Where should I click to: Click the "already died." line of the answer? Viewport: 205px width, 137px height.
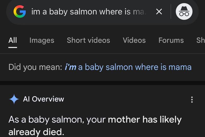pos(36,132)
